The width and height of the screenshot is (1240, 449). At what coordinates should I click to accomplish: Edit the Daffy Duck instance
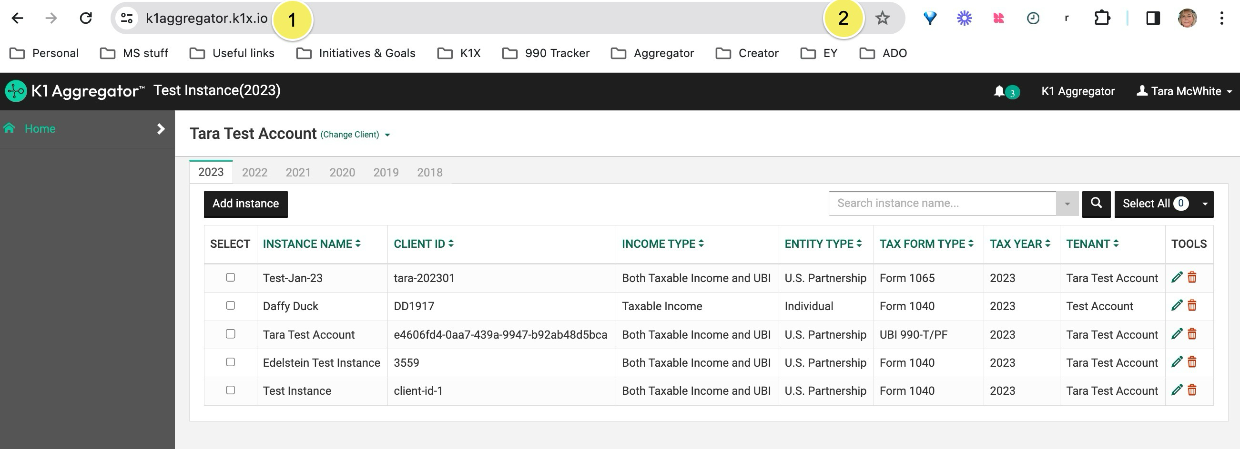1177,305
